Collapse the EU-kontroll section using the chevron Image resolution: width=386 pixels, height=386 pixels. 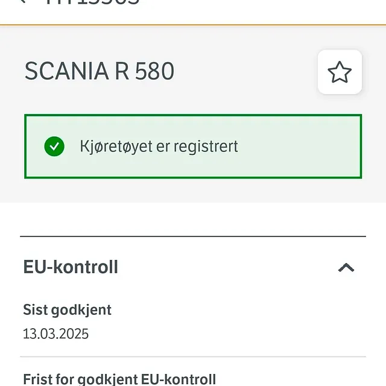[x=346, y=268]
